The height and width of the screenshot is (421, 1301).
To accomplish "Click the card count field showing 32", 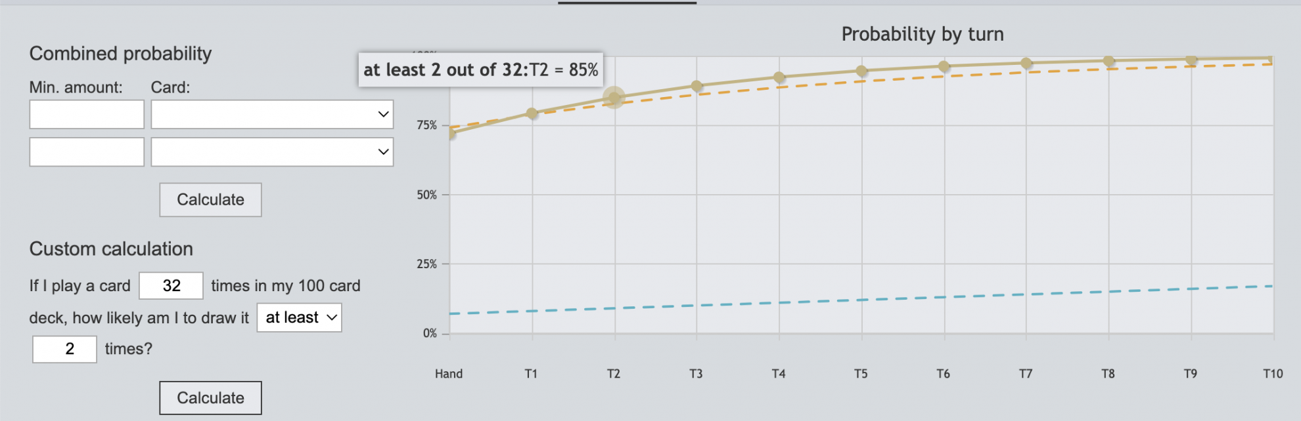I will click(171, 286).
